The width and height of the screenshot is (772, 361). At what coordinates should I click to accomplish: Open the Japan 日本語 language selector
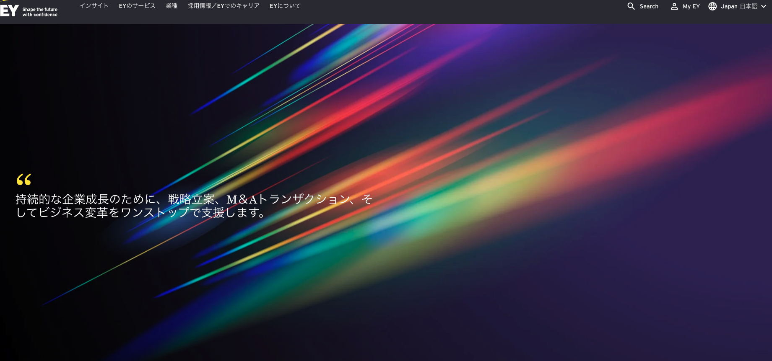[x=739, y=6]
